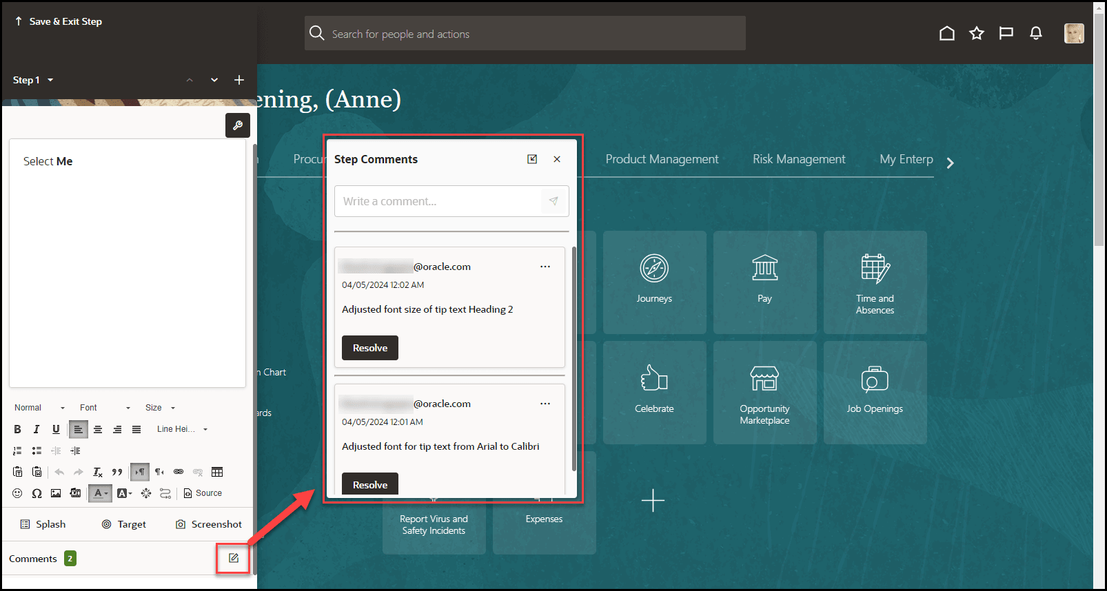The image size is (1107, 591).
Task: Send the comment with paper plane
Action: [x=553, y=201]
